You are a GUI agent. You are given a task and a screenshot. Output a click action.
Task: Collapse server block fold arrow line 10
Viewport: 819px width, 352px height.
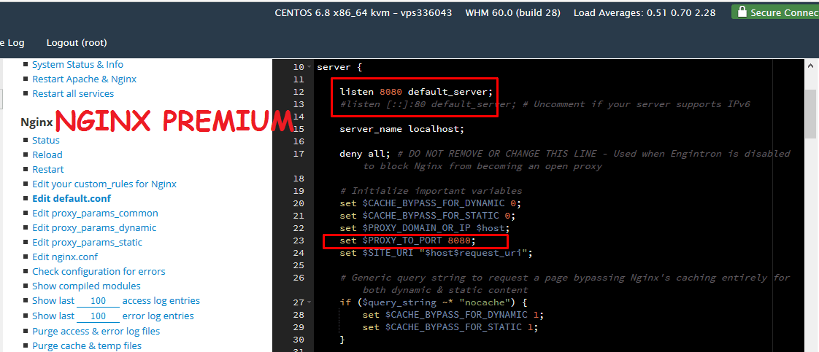point(309,67)
